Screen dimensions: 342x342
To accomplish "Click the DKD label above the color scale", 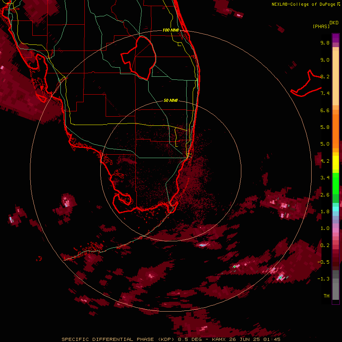I will [334, 23].
